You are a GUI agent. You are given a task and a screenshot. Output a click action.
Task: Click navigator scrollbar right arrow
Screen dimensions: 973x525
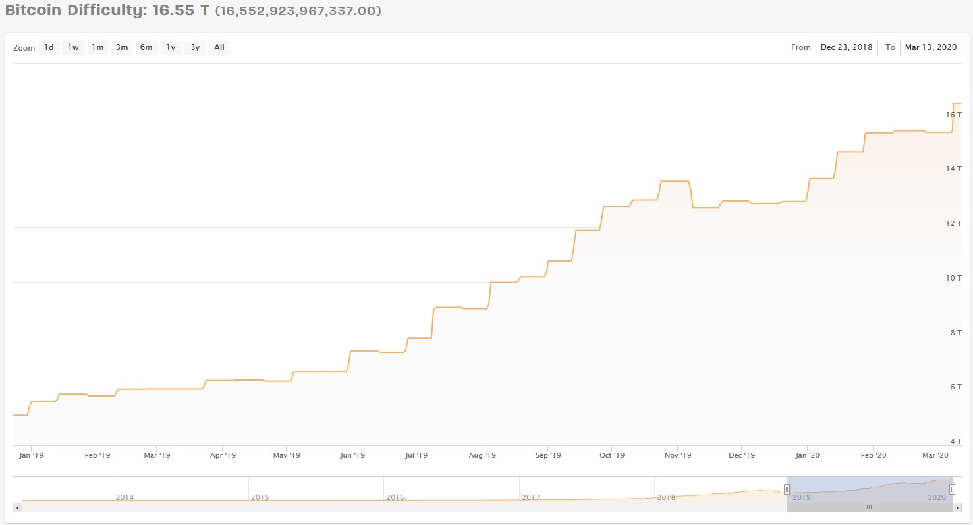pos(957,507)
